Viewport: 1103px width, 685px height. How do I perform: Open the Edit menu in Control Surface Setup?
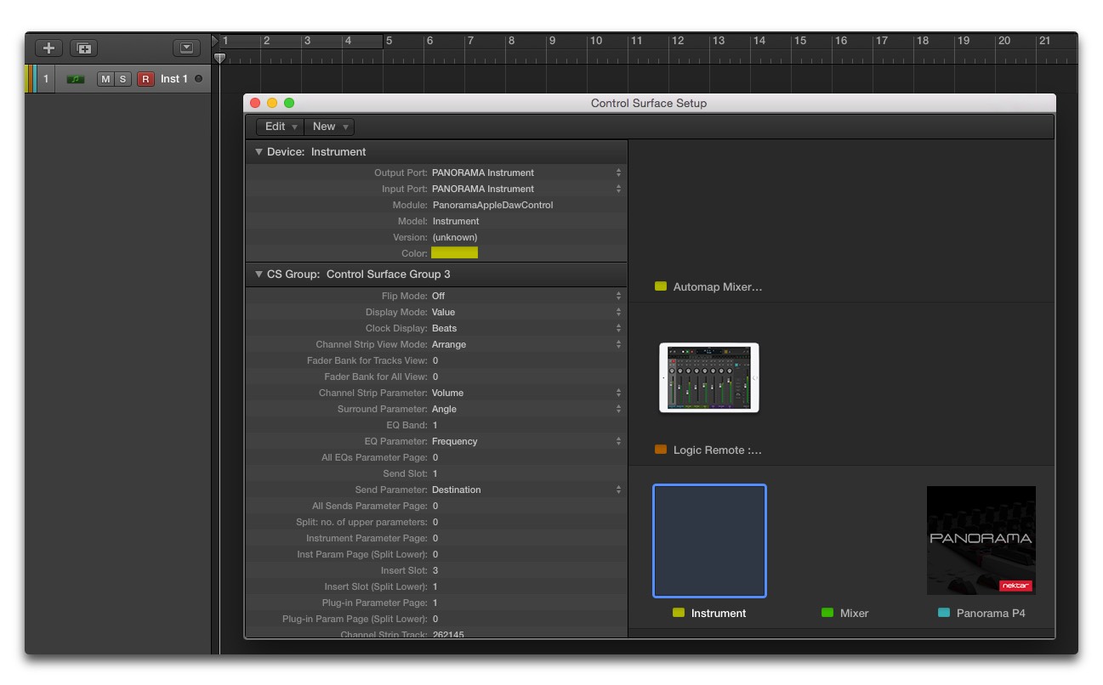281,127
